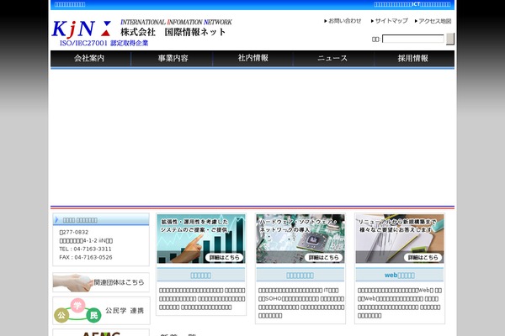Click 詳細はこちら on the hardware network card
This screenshot has height=336, width=505.
323,258
